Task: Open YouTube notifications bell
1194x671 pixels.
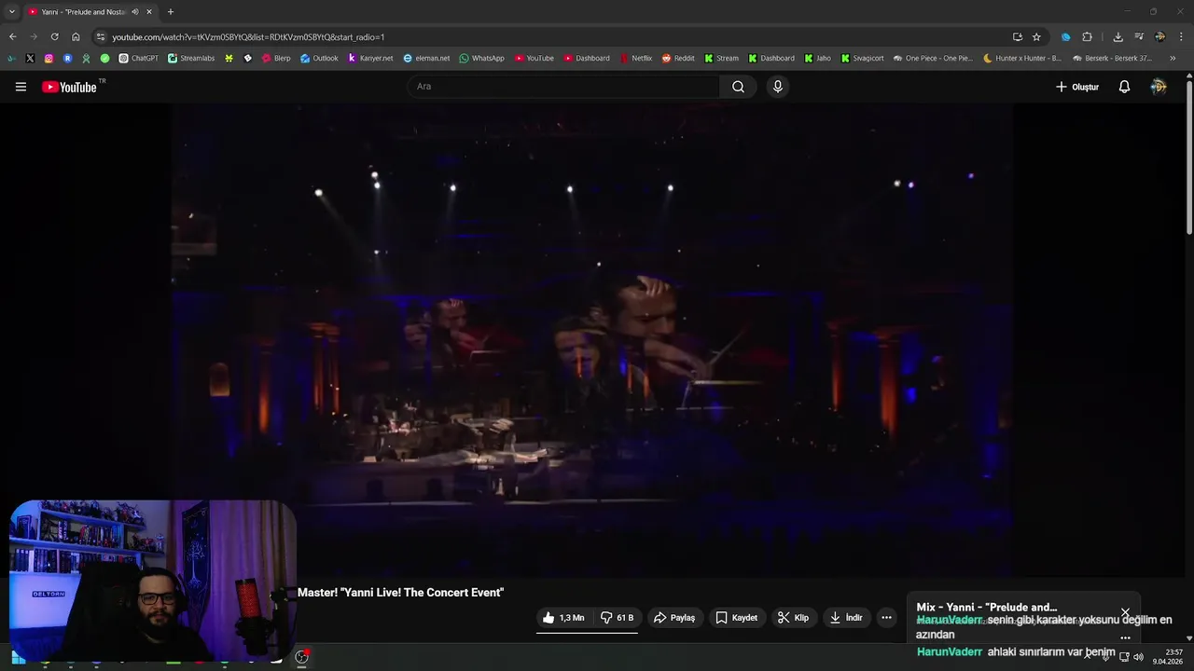Action: click(x=1124, y=87)
